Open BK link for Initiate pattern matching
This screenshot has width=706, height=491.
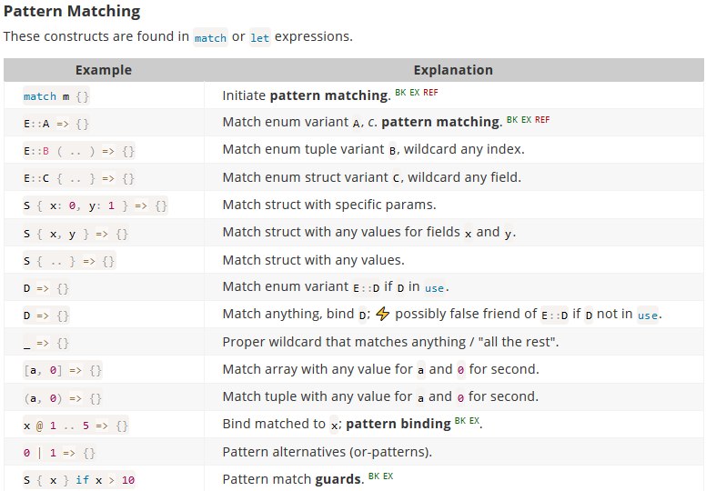[x=400, y=92]
